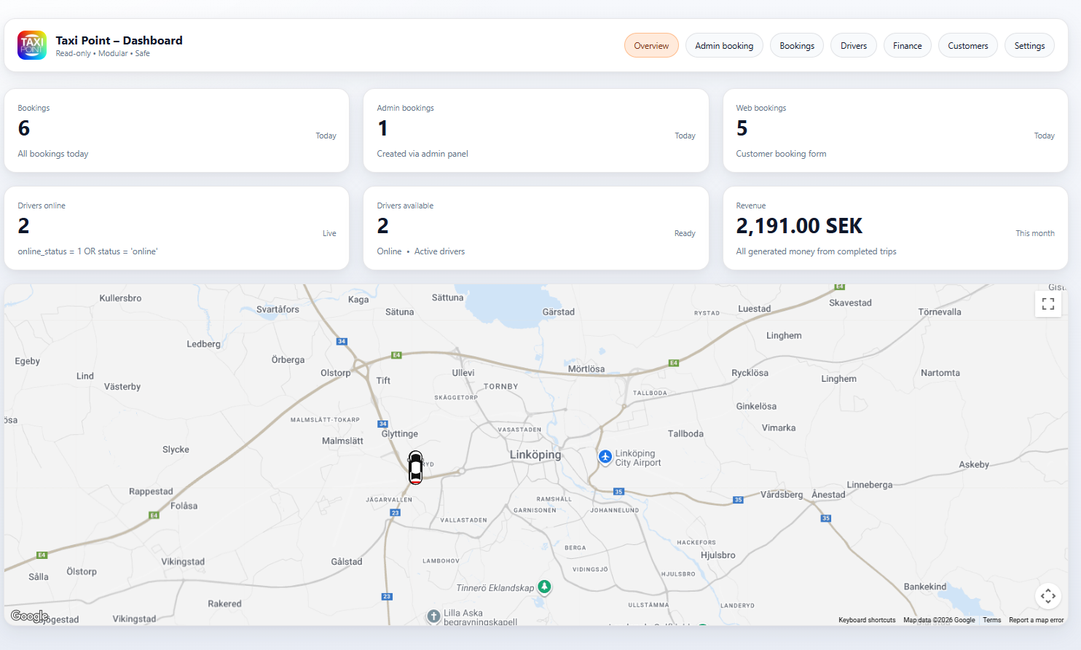
Task: Click Report a map error
Action: coord(1036,619)
